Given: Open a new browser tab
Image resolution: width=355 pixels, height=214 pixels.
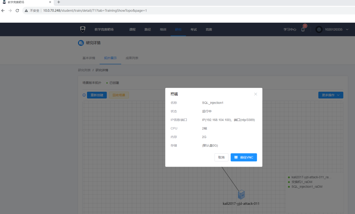Looking at the screenshot, I should pyautogui.click(x=58, y=2).
